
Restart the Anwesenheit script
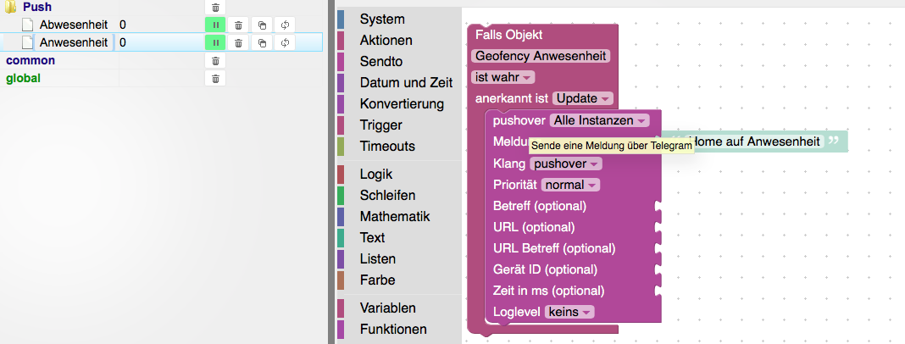point(285,42)
